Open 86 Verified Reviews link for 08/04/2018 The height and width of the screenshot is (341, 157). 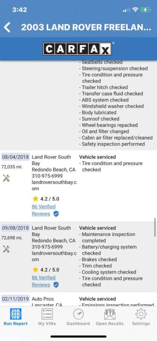pyautogui.click(x=44, y=210)
